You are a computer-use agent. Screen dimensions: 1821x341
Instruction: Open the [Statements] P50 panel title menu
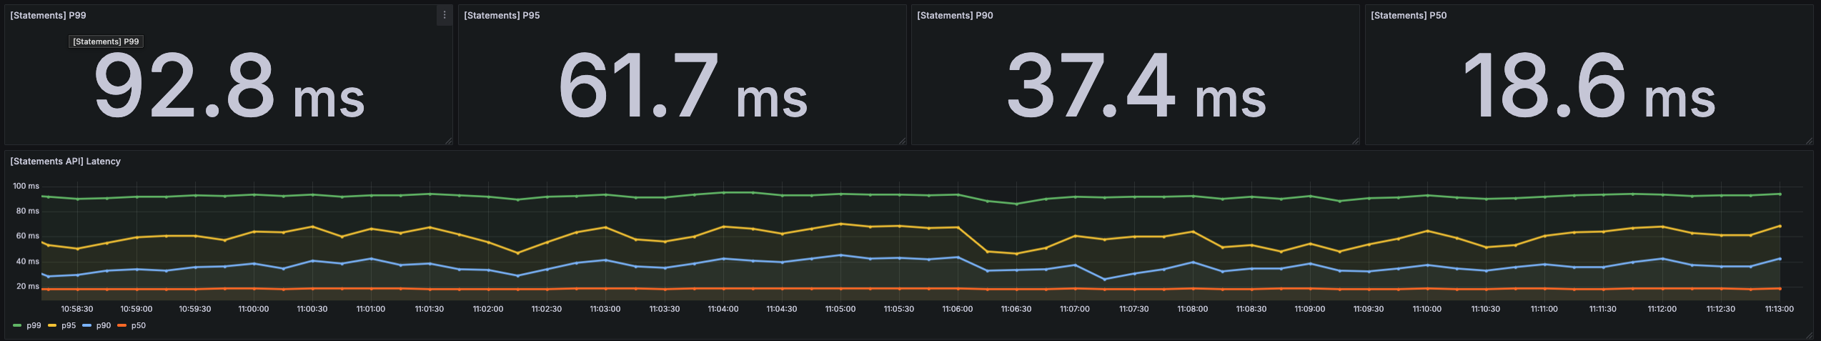click(x=1409, y=15)
